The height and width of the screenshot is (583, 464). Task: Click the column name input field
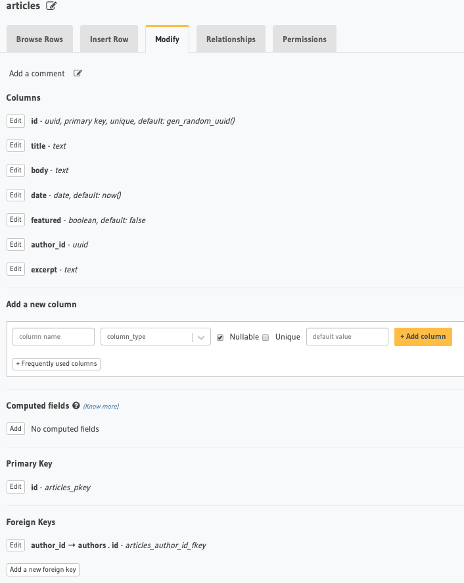53,336
